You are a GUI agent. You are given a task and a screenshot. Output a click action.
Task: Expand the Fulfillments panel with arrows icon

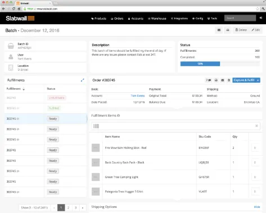82,80
